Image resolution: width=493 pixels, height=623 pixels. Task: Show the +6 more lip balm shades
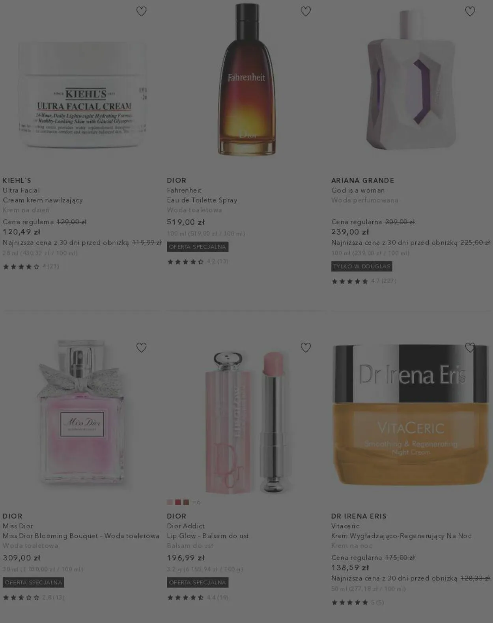(196, 502)
